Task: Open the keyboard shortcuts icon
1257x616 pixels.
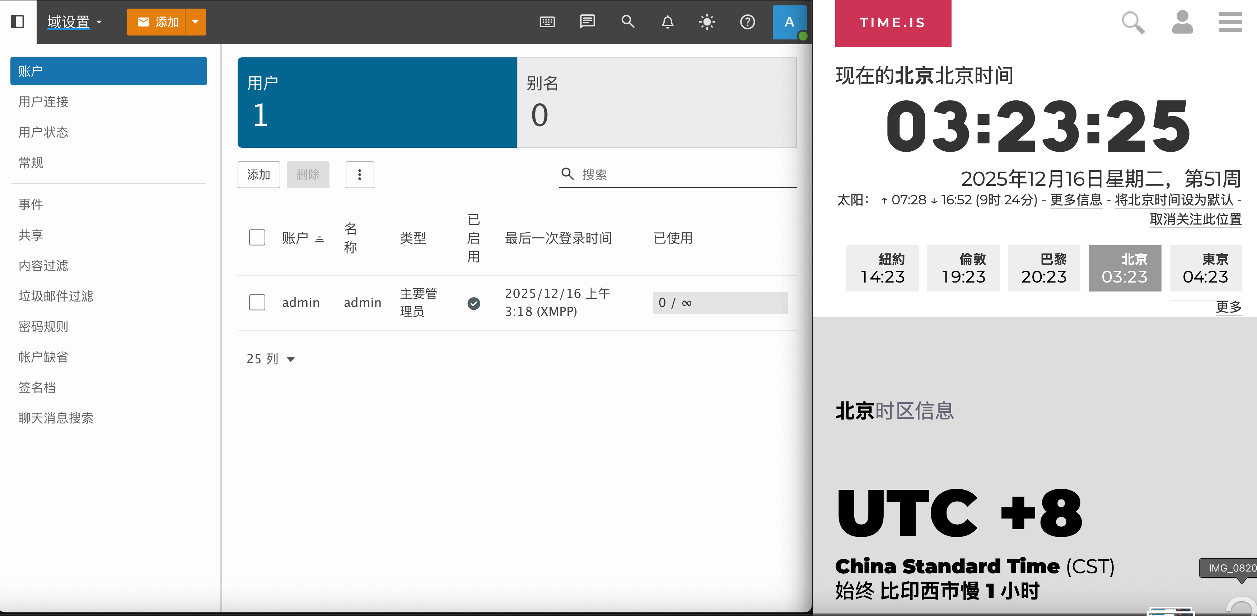Action: (x=547, y=22)
